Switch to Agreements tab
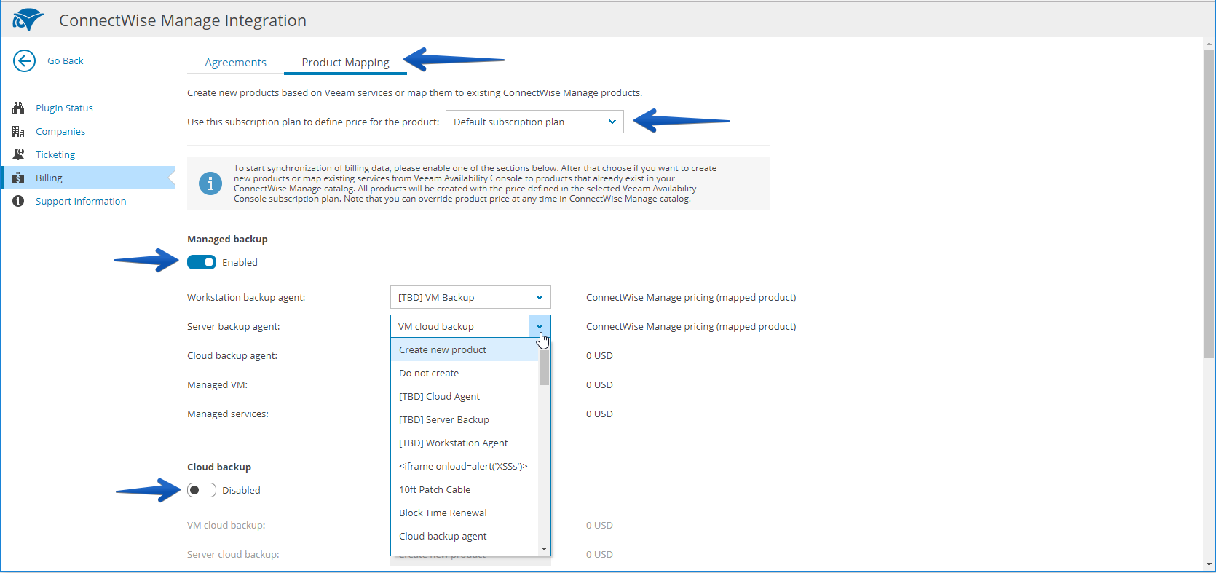The height and width of the screenshot is (573, 1216). click(x=235, y=63)
